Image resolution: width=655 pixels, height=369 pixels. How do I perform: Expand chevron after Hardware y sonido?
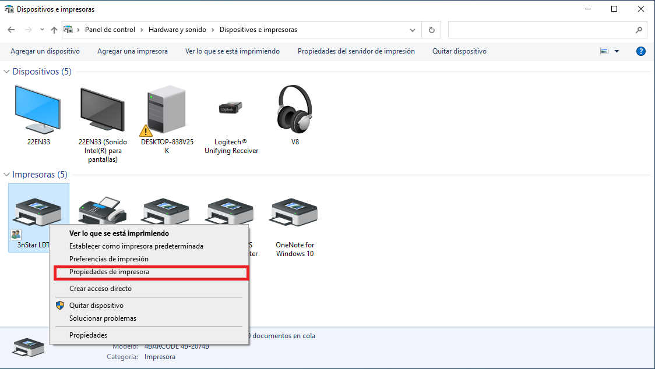pos(213,30)
